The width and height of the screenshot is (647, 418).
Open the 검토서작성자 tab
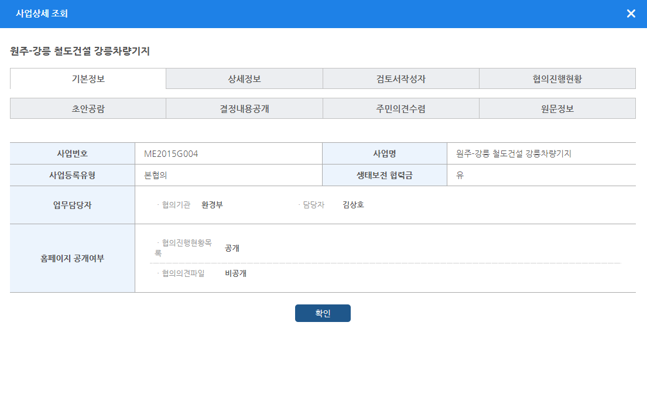coord(400,79)
